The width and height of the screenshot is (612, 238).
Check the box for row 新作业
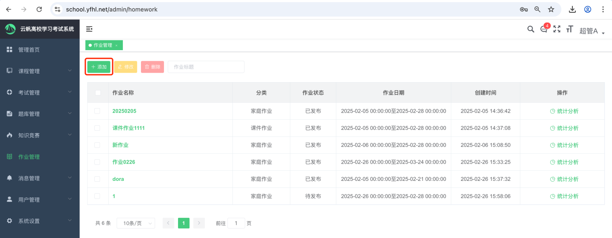point(97,145)
